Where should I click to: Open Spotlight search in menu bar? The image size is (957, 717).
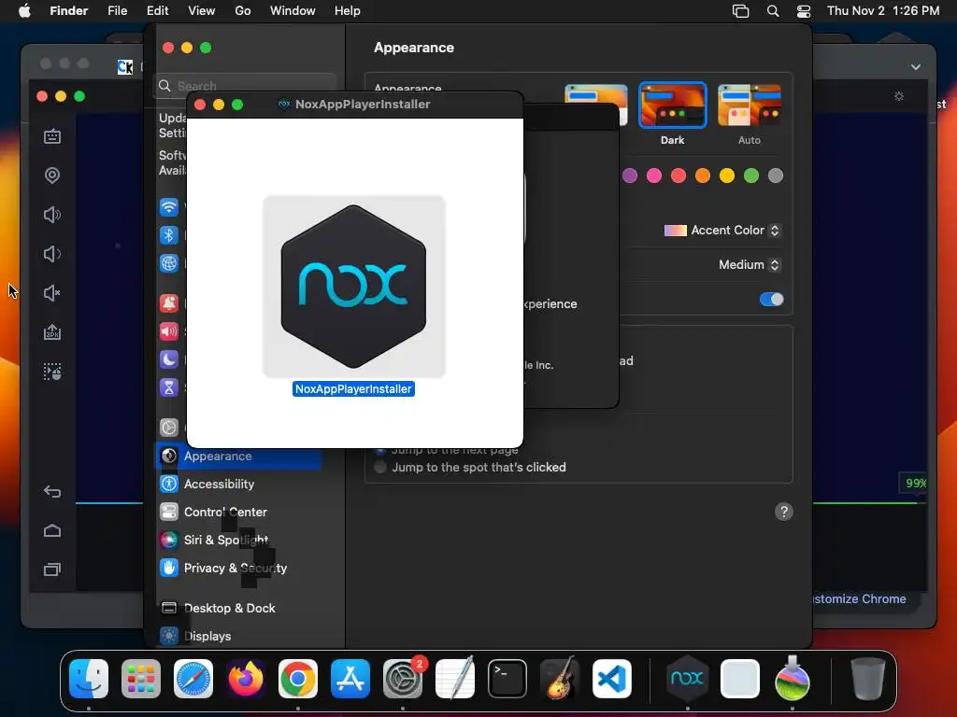(773, 11)
